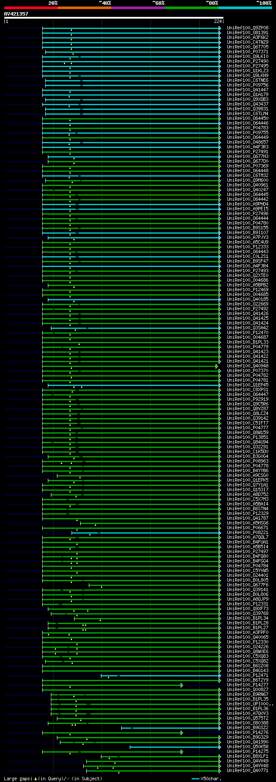Click the green ~80% identity legend segment
The image size is (276, 782).
coord(191,8)
